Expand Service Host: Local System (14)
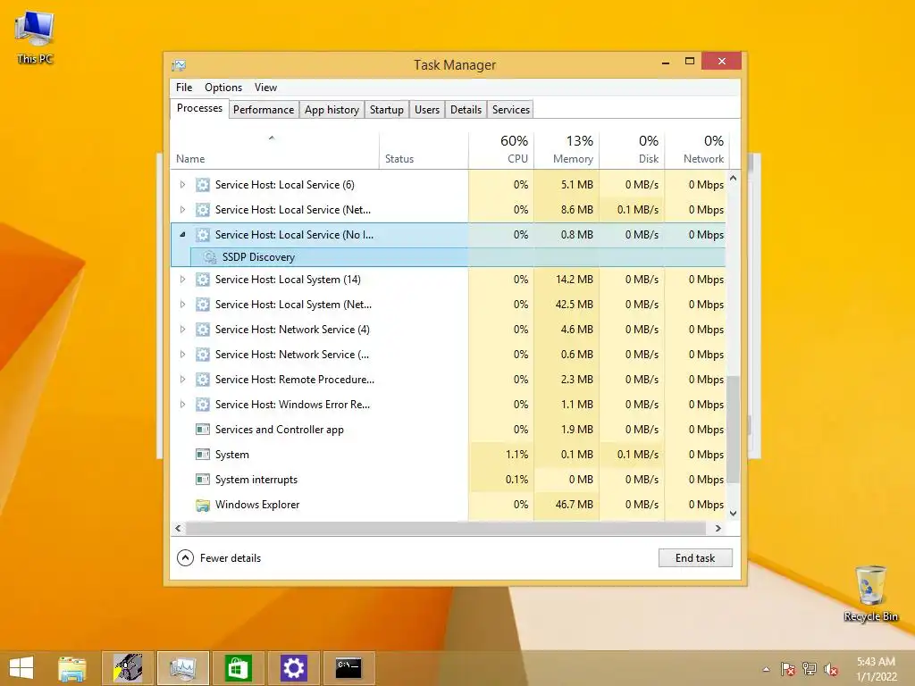Image resolution: width=915 pixels, height=686 pixels. (182, 280)
